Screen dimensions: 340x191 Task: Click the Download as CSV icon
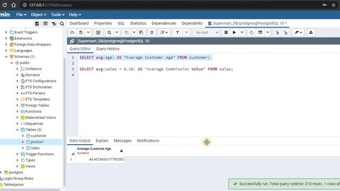tap(311, 32)
